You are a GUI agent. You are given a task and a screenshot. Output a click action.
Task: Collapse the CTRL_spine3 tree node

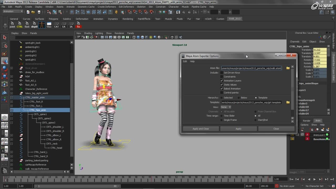coord(12,123)
